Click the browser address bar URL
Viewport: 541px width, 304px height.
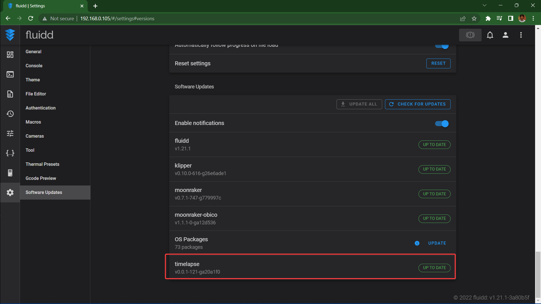[x=117, y=19]
